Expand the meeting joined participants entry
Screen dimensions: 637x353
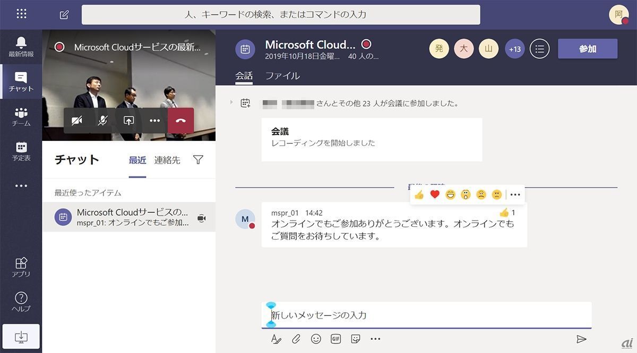tap(231, 102)
